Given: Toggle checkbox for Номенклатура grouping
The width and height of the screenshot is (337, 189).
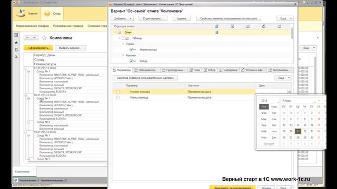Looking at the screenshot, I should click(131, 49).
